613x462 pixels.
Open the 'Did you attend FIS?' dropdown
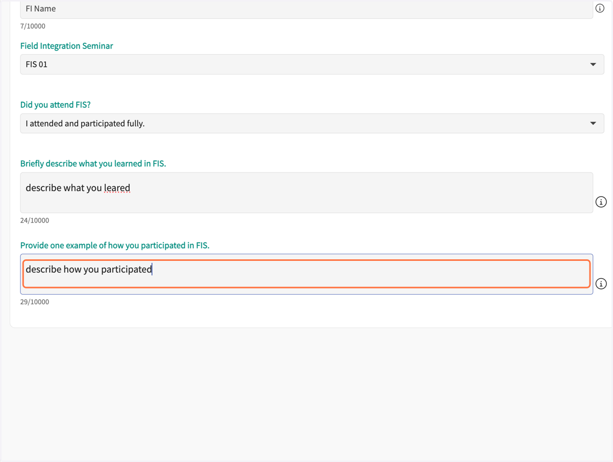pyautogui.click(x=312, y=124)
